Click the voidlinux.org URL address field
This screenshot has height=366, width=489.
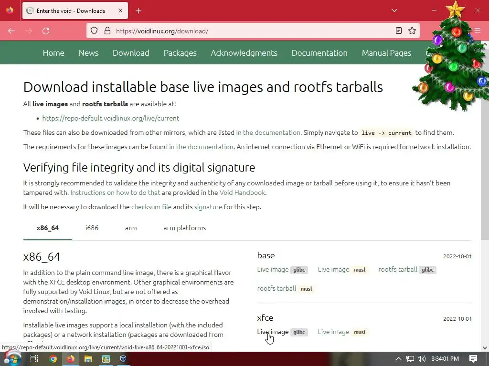coord(253,31)
